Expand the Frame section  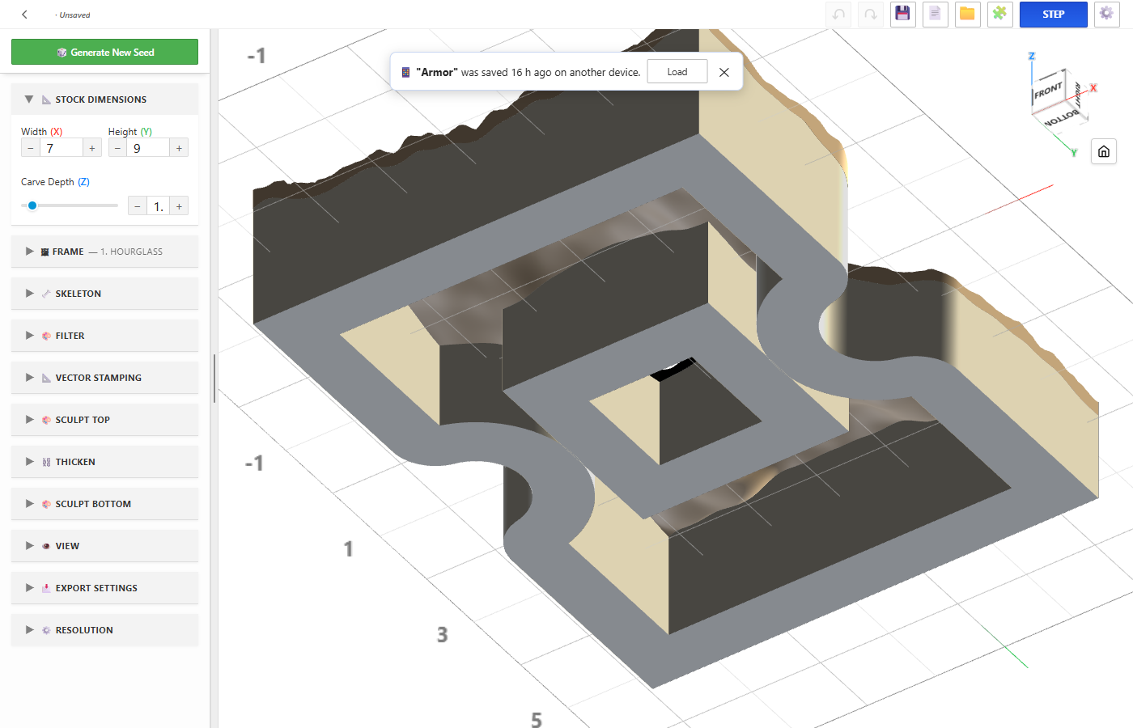click(104, 252)
